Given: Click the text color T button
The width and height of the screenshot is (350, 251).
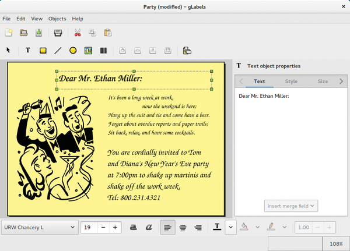Looking at the screenshot, I should [217, 227].
